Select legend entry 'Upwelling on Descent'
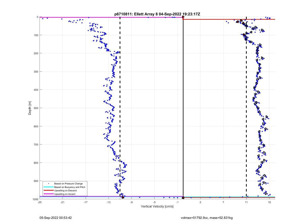 coord(65,191)
